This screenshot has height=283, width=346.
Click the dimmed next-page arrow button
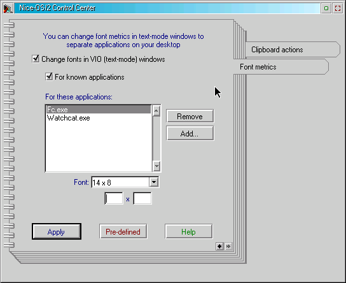click(228, 246)
